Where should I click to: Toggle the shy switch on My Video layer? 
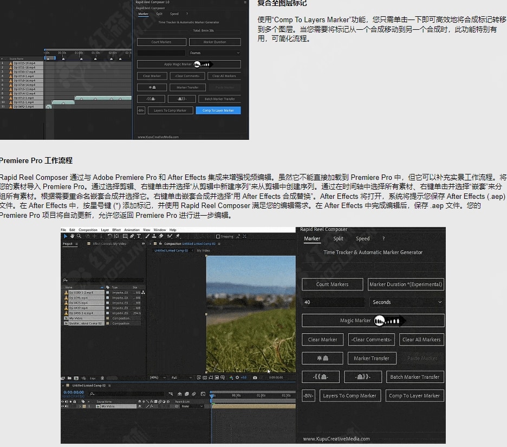[140, 406]
